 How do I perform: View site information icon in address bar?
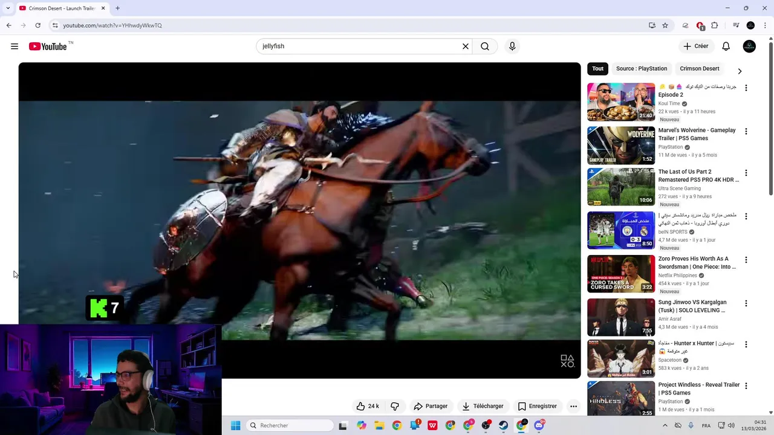[54, 25]
